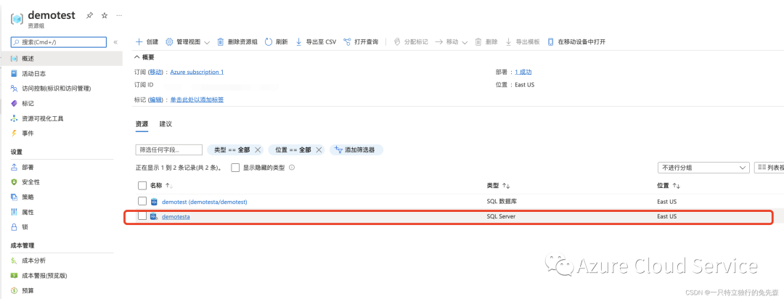Remove the 位置 == 全部 filter
The height and width of the screenshot is (299, 784).
pos(319,149)
